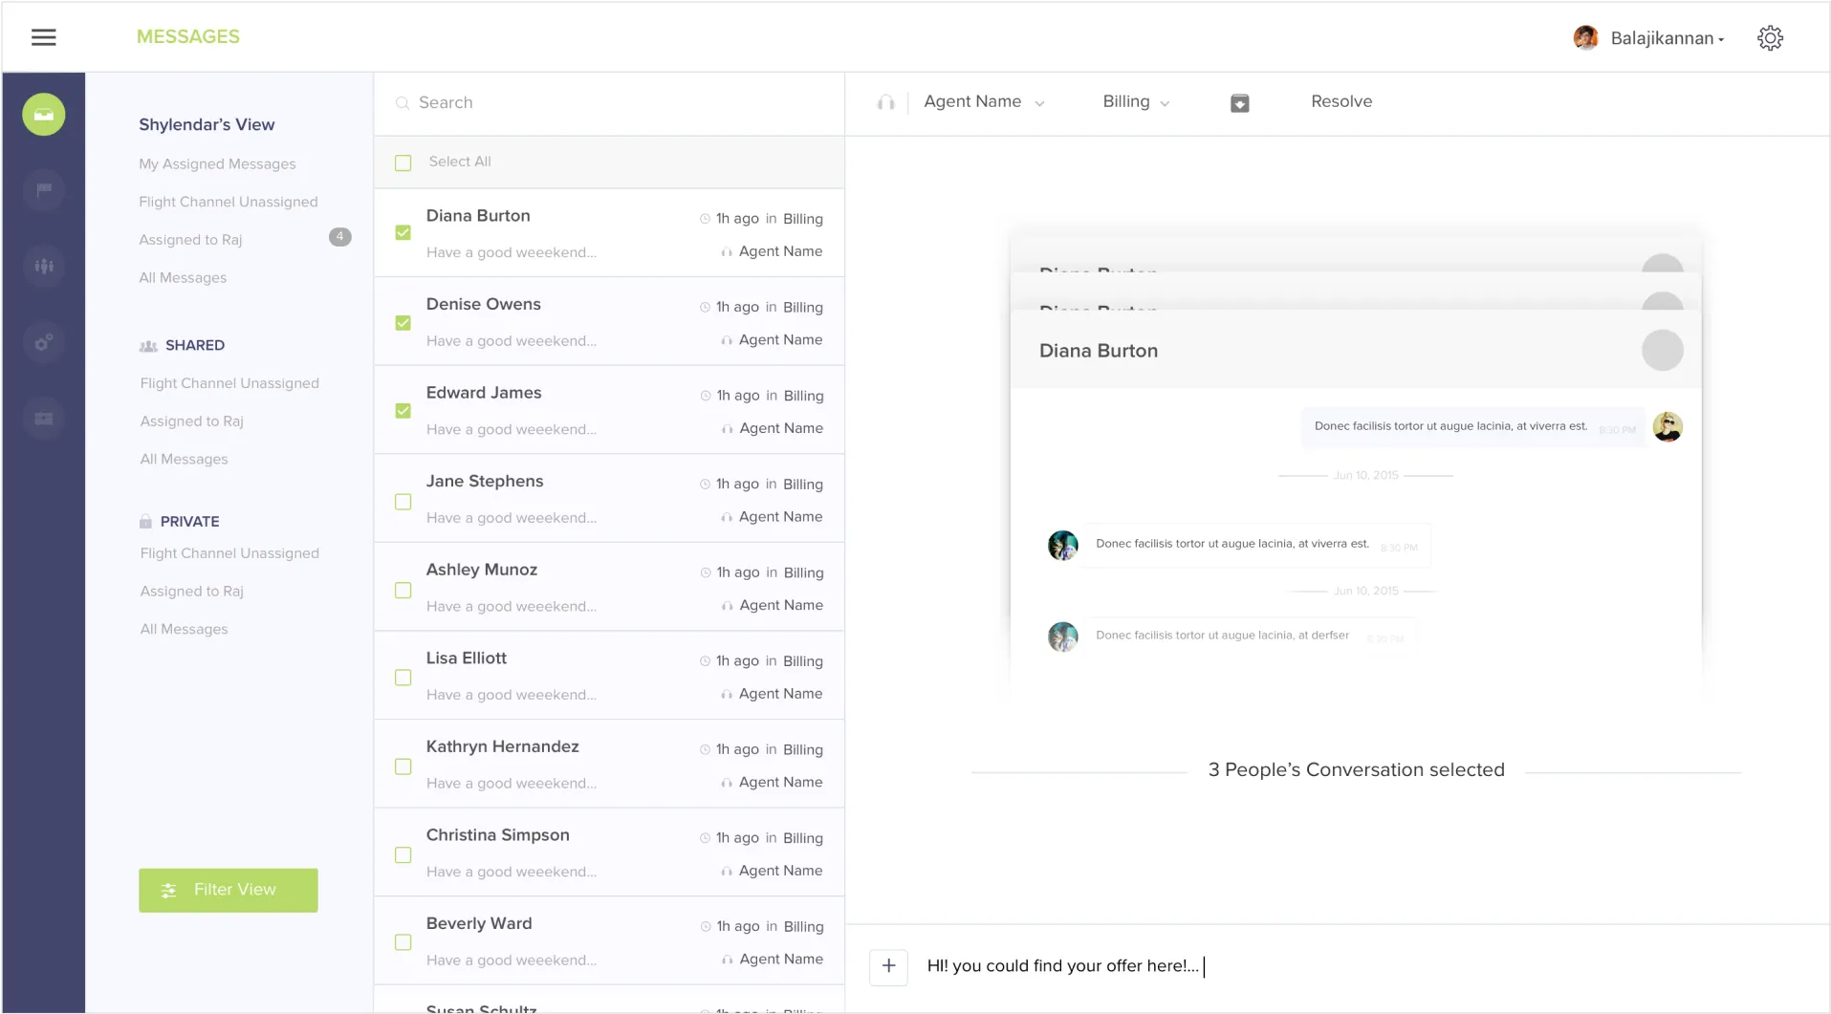Check Beverly Ward's checkbox
Viewport: 1831px width, 1014px height.
click(403, 942)
